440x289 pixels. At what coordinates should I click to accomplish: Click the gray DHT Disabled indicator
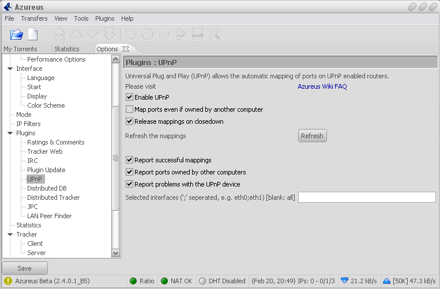202,281
